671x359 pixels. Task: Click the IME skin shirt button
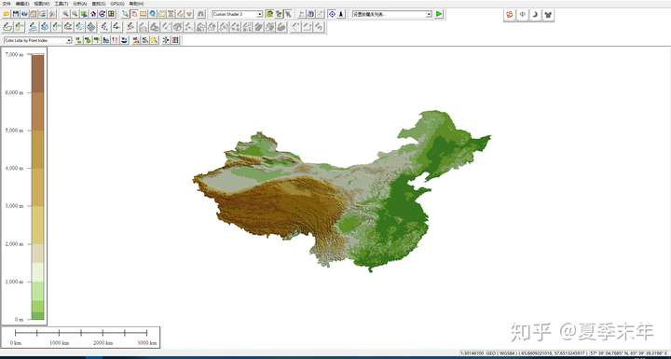(548, 15)
